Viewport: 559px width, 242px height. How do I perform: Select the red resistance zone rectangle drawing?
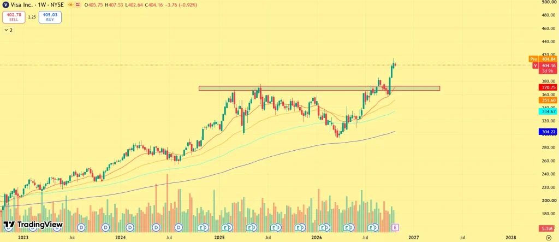coord(319,88)
